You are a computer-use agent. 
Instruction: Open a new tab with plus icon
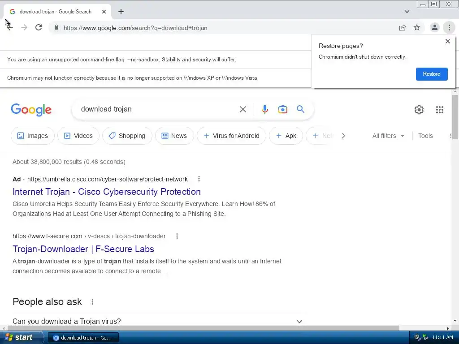(x=121, y=12)
